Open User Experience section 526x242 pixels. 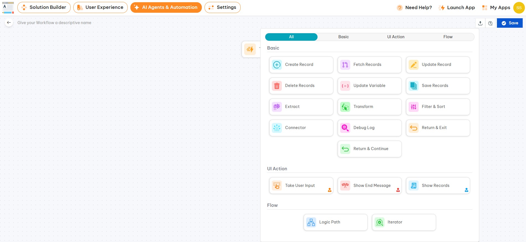click(x=100, y=7)
